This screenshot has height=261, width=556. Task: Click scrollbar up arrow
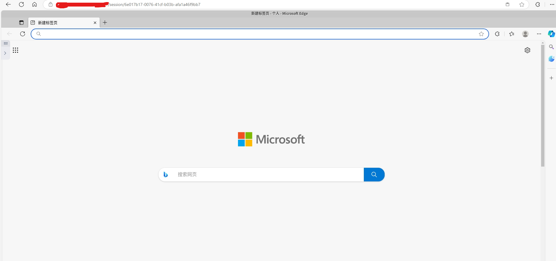pos(543,43)
